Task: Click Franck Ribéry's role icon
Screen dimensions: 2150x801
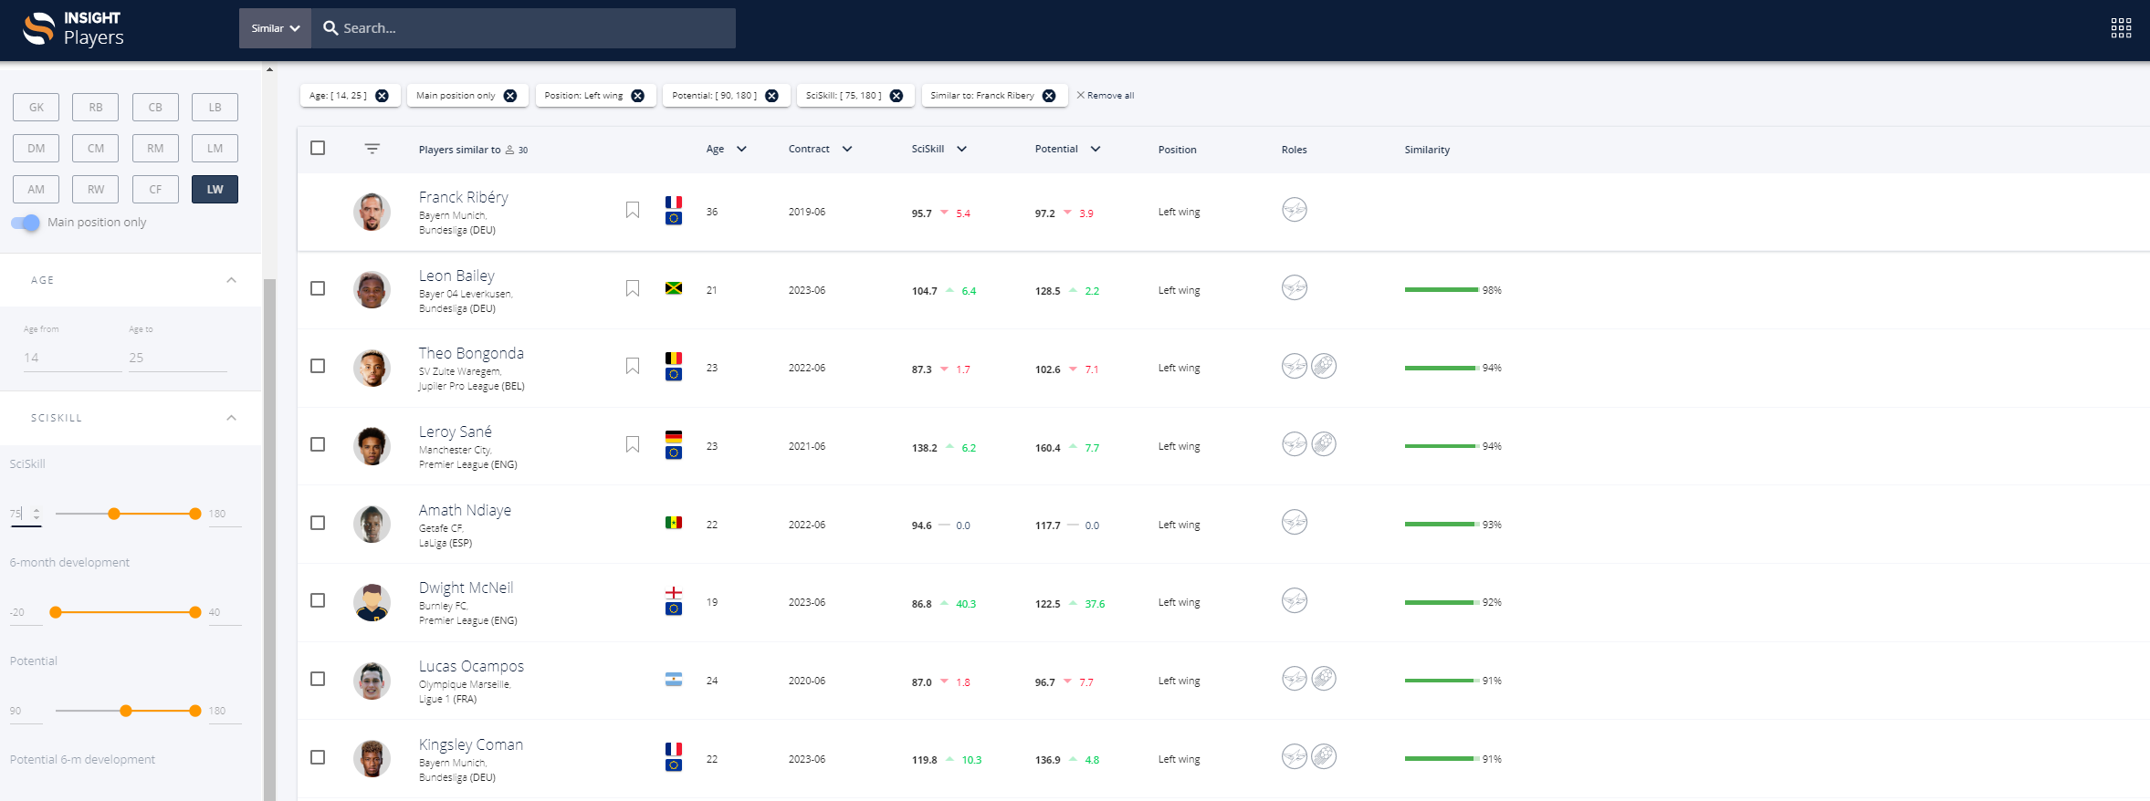Action: 1294,210
